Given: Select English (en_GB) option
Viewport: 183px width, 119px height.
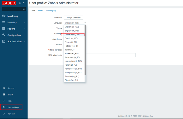Looking at the screenshot, I should point(74,27).
